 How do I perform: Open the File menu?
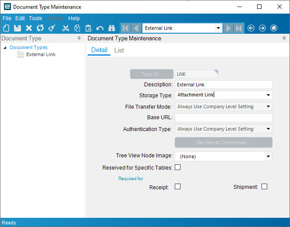7,18
